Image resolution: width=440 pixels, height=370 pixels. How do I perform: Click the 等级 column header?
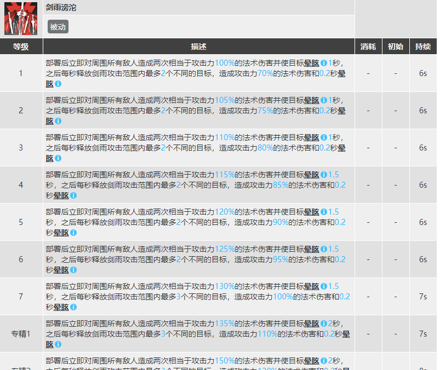[20, 47]
